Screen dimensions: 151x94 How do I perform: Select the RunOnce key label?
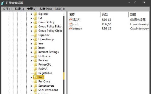point(44,82)
